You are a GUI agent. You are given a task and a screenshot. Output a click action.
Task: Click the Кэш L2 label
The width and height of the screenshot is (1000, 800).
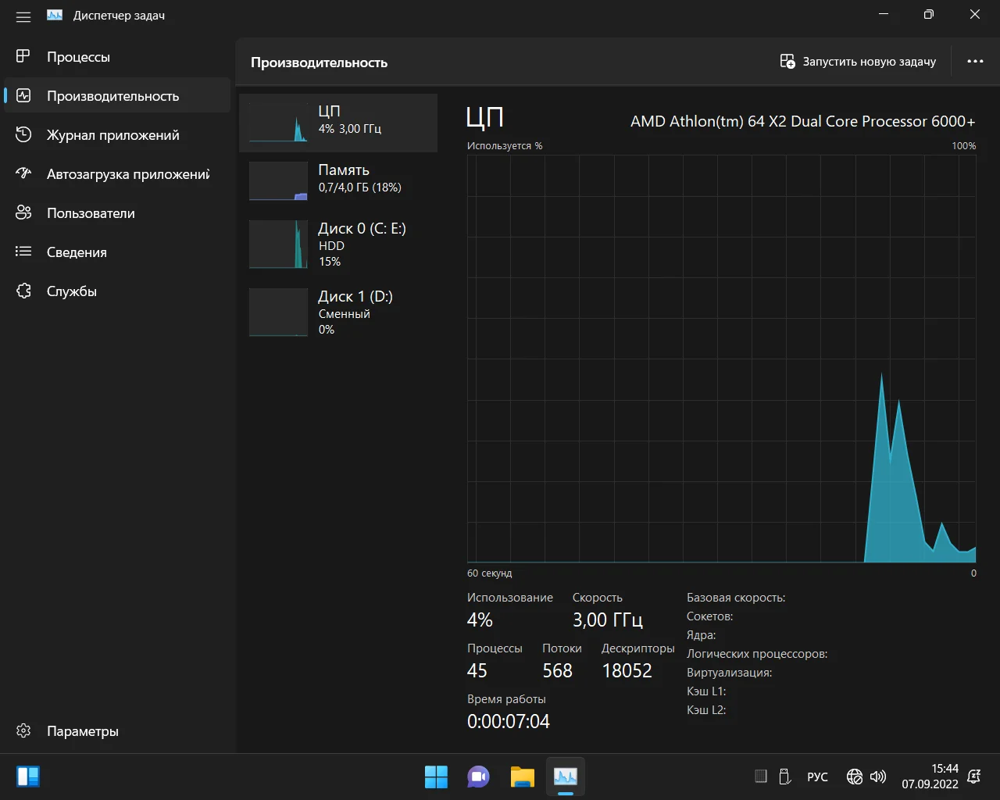706,710
